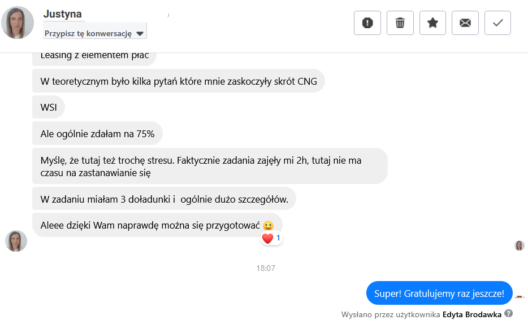The width and height of the screenshot is (528, 333).
Task: Click the Justyna contact name
Action: click(x=62, y=14)
